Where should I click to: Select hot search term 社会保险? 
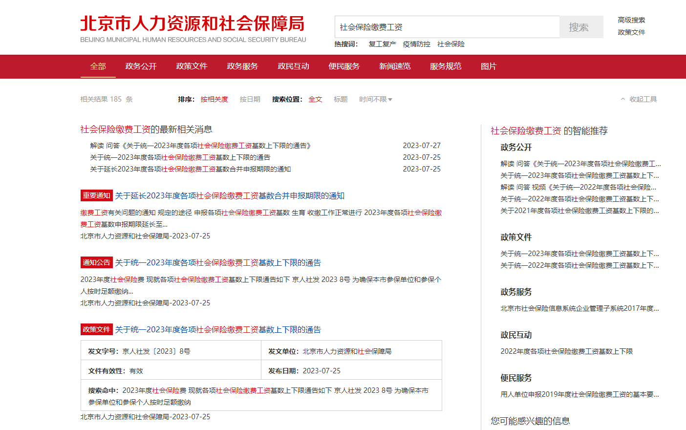[x=451, y=44]
